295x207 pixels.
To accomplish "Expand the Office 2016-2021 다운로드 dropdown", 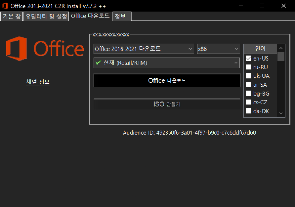I will pos(144,49).
